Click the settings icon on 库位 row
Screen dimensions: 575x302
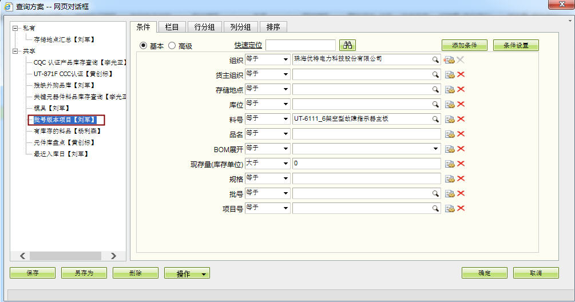(x=450, y=105)
